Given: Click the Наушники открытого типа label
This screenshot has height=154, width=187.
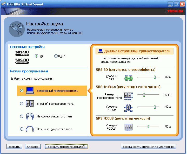Looking at the screenshot, I should pos(55,116).
